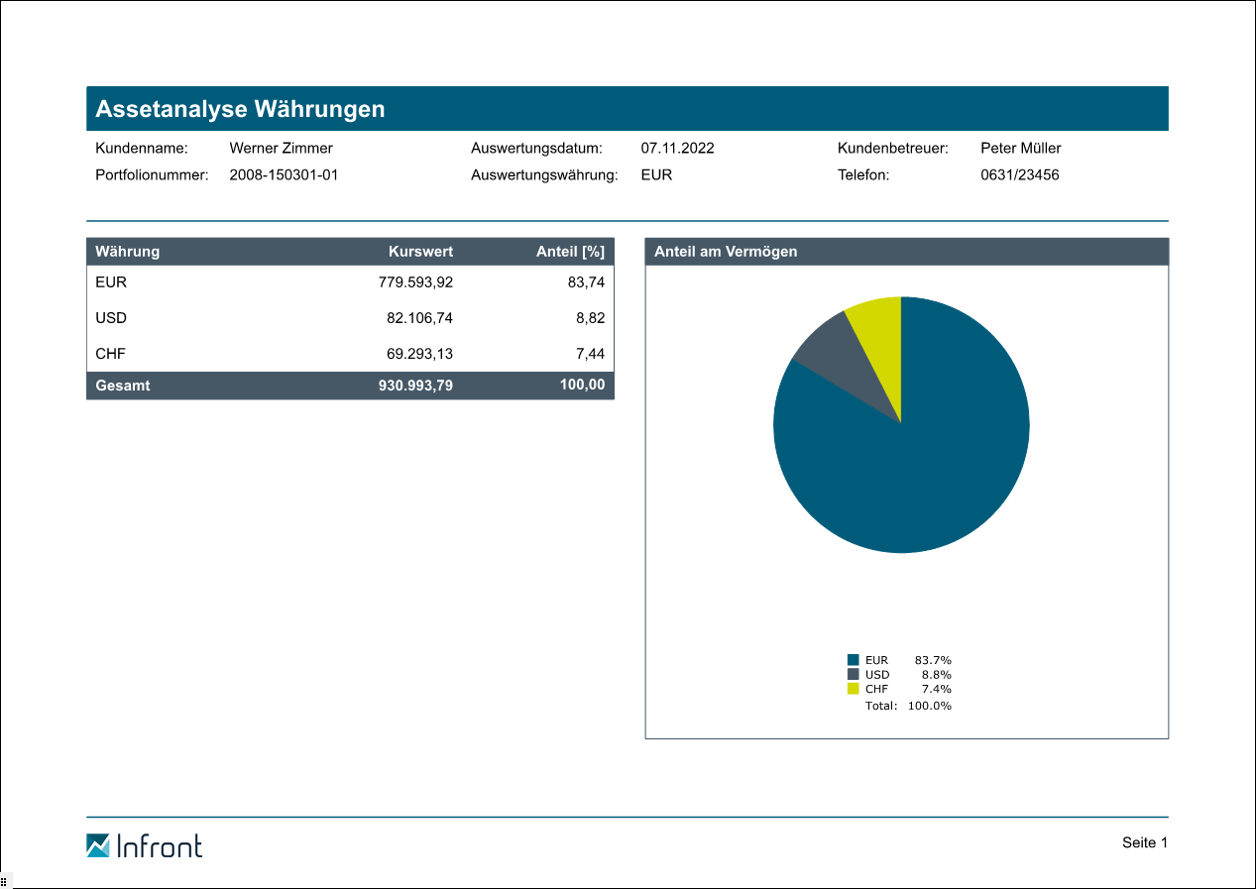Click the Anteil [%] column header
Screen dimensions: 1256x889
tap(570, 252)
